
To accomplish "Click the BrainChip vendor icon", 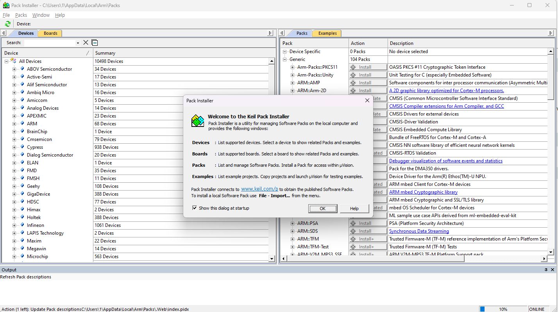I will click(x=22, y=131).
